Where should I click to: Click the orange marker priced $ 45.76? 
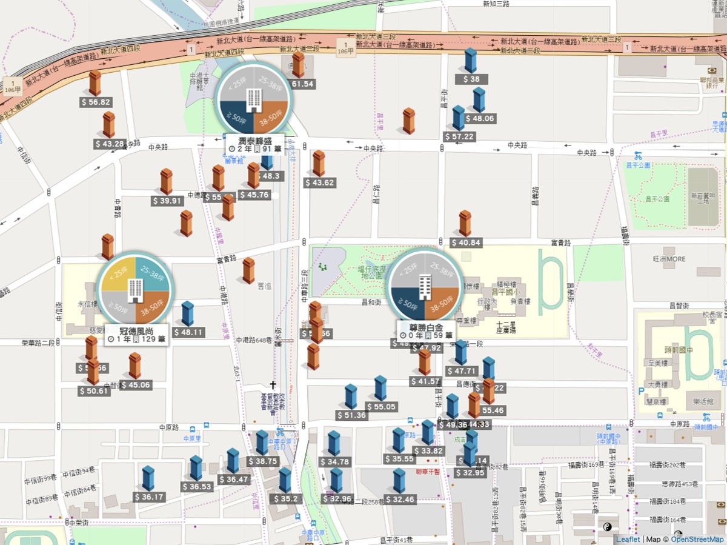click(x=253, y=175)
